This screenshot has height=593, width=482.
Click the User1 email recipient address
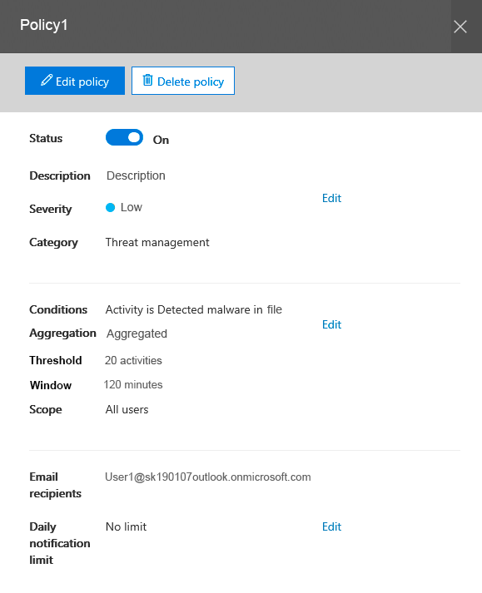tap(208, 477)
